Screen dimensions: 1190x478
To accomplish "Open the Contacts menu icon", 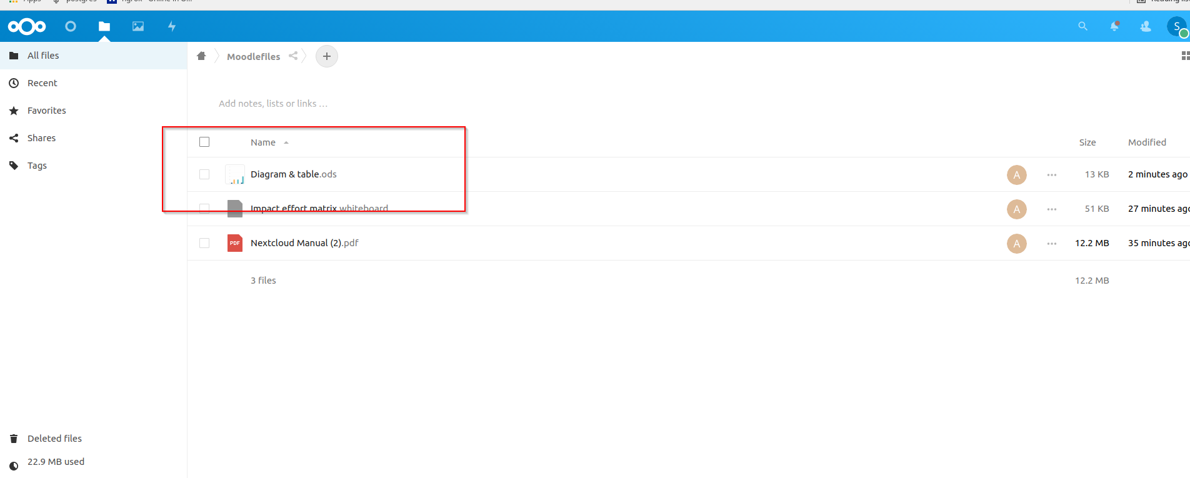I will tap(1146, 26).
